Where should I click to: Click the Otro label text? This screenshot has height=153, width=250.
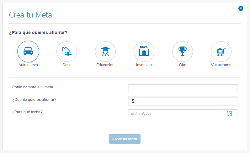click(183, 65)
